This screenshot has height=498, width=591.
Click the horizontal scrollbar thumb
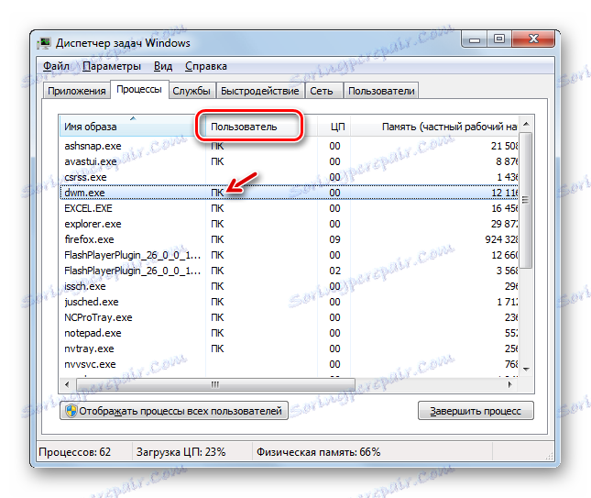coord(215,385)
